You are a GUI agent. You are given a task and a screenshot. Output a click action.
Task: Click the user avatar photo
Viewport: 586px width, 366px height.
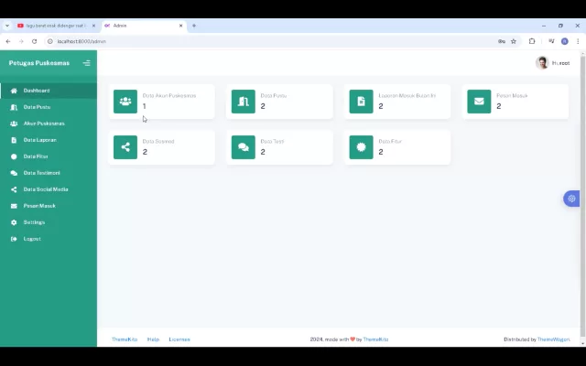[542, 63]
